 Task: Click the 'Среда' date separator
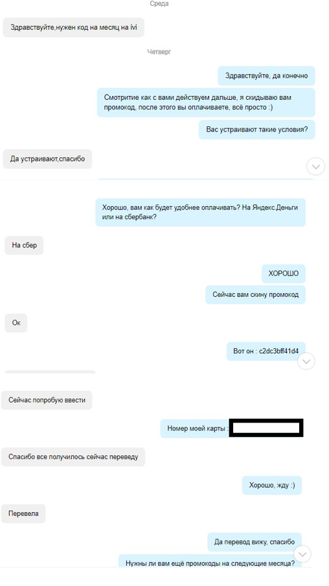click(x=159, y=4)
